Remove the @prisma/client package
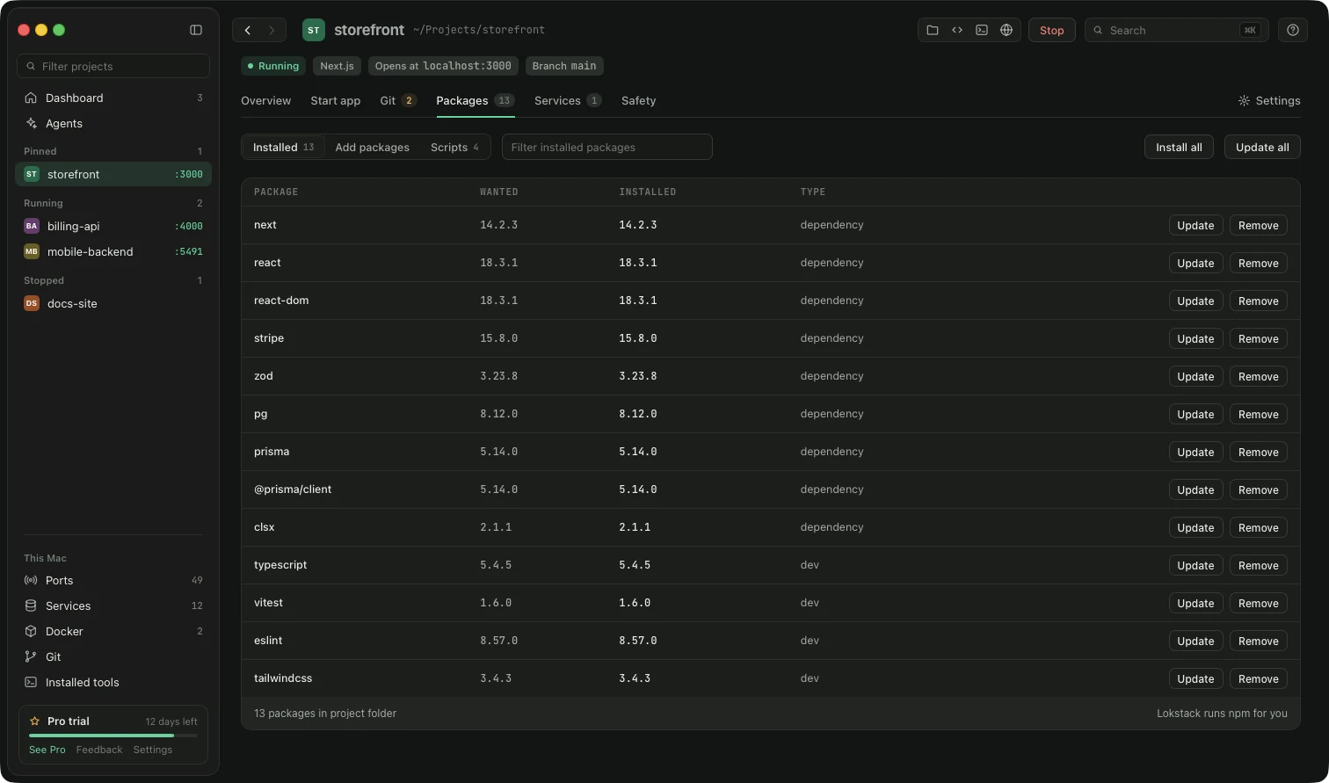The height and width of the screenshot is (783, 1329). (x=1259, y=489)
